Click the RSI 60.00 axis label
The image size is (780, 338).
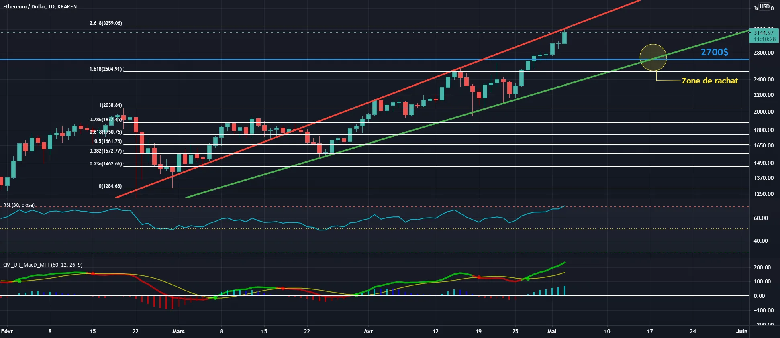click(761, 218)
